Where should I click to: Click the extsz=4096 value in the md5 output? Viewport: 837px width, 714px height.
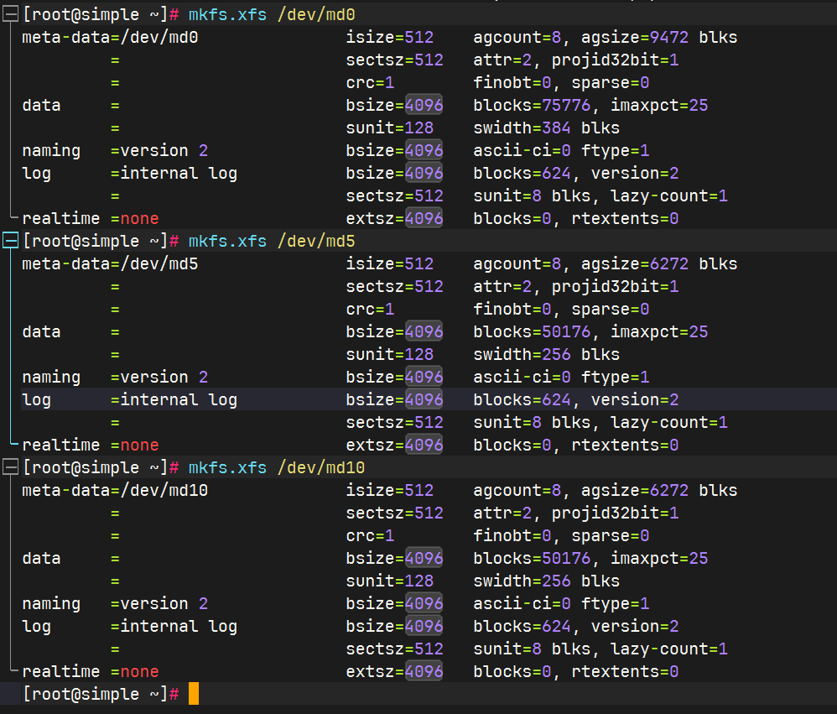394,445
